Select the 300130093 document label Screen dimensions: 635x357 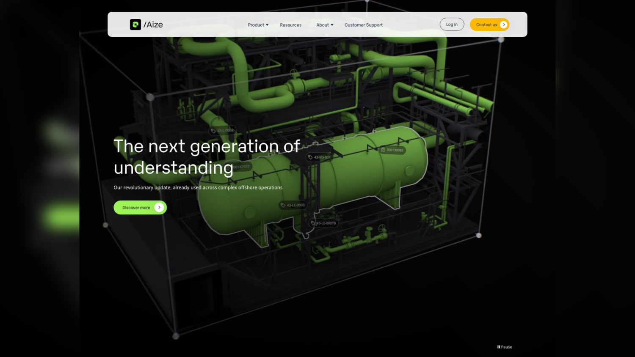point(392,150)
